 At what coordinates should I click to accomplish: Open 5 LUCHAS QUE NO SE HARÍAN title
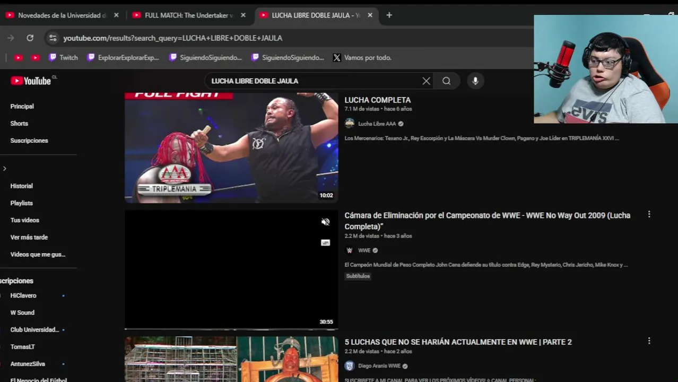(x=458, y=342)
